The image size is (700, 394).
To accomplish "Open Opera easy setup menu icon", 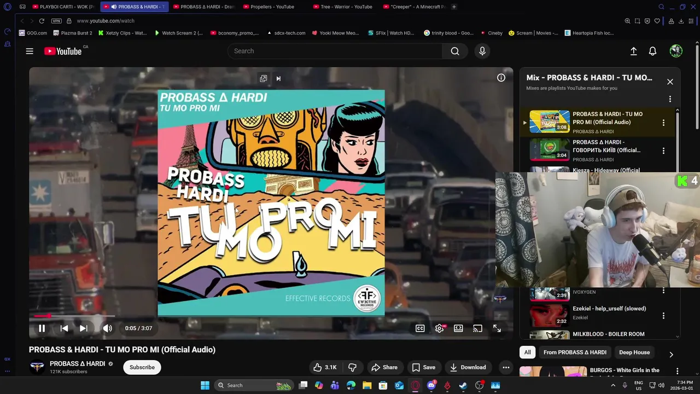I will 691,21.
